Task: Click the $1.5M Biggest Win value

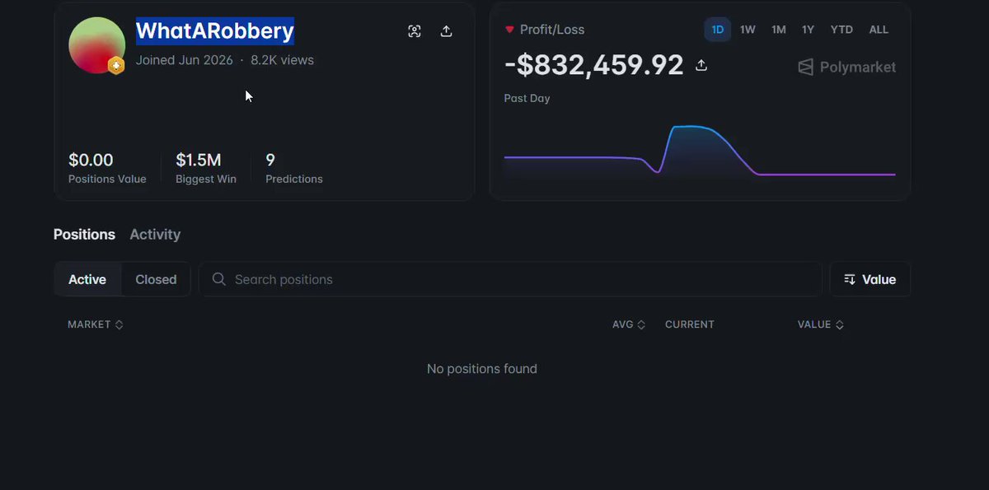Action: pos(199,160)
